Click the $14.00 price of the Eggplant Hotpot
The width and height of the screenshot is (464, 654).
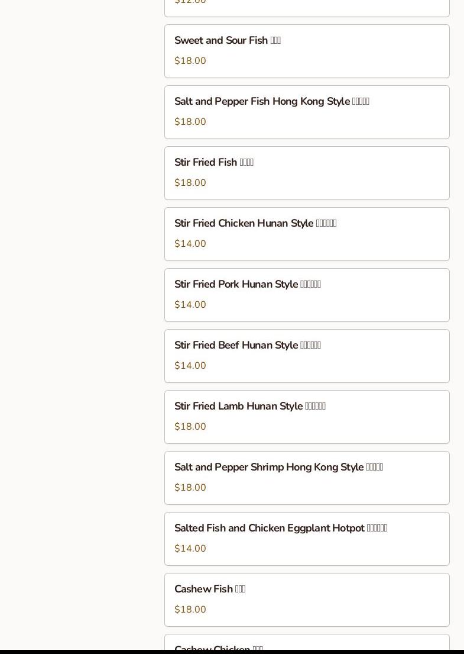(x=190, y=549)
